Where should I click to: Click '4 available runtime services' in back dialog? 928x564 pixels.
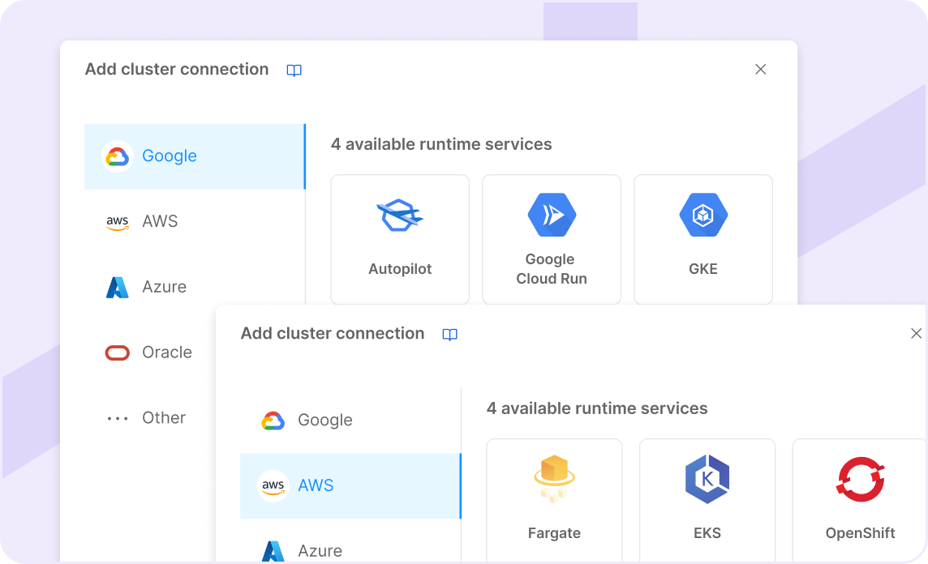[x=441, y=144]
